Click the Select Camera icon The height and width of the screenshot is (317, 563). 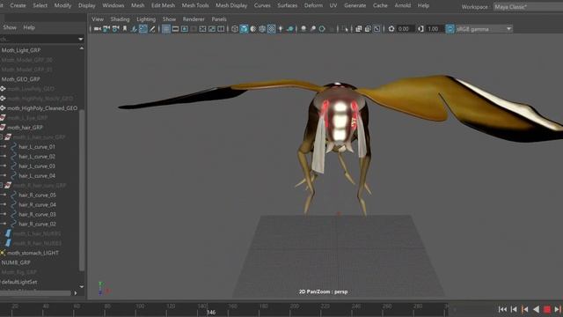click(98, 29)
